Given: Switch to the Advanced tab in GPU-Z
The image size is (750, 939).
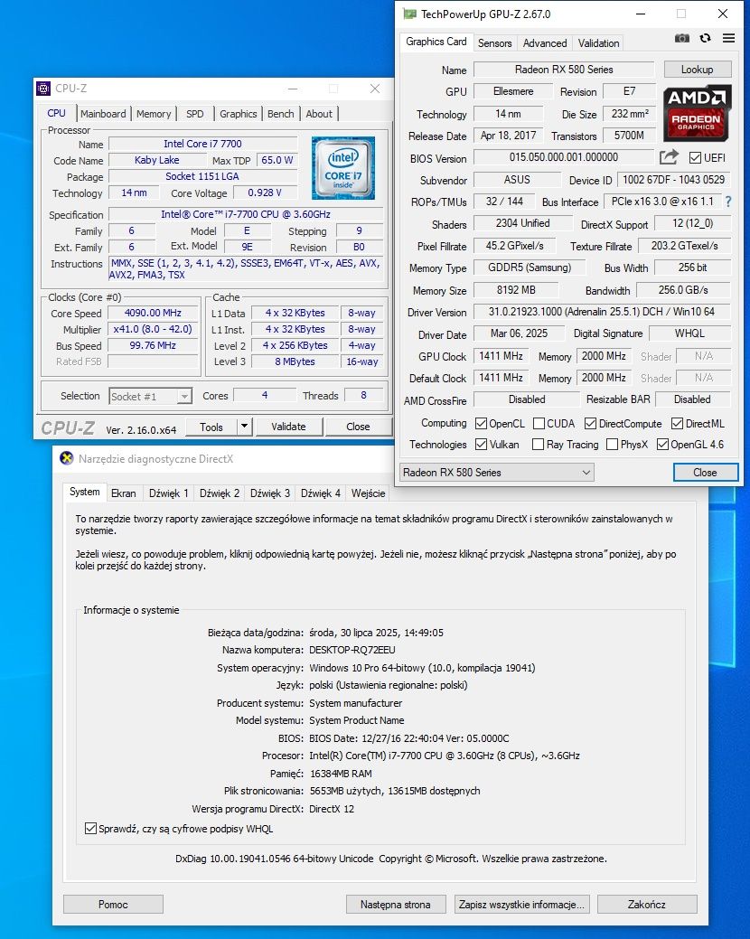Looking at the screenshot, I should click(x=545, y=43).
